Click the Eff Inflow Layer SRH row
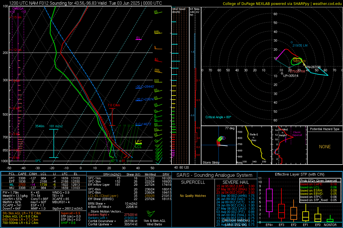 (x=130, y=185)
